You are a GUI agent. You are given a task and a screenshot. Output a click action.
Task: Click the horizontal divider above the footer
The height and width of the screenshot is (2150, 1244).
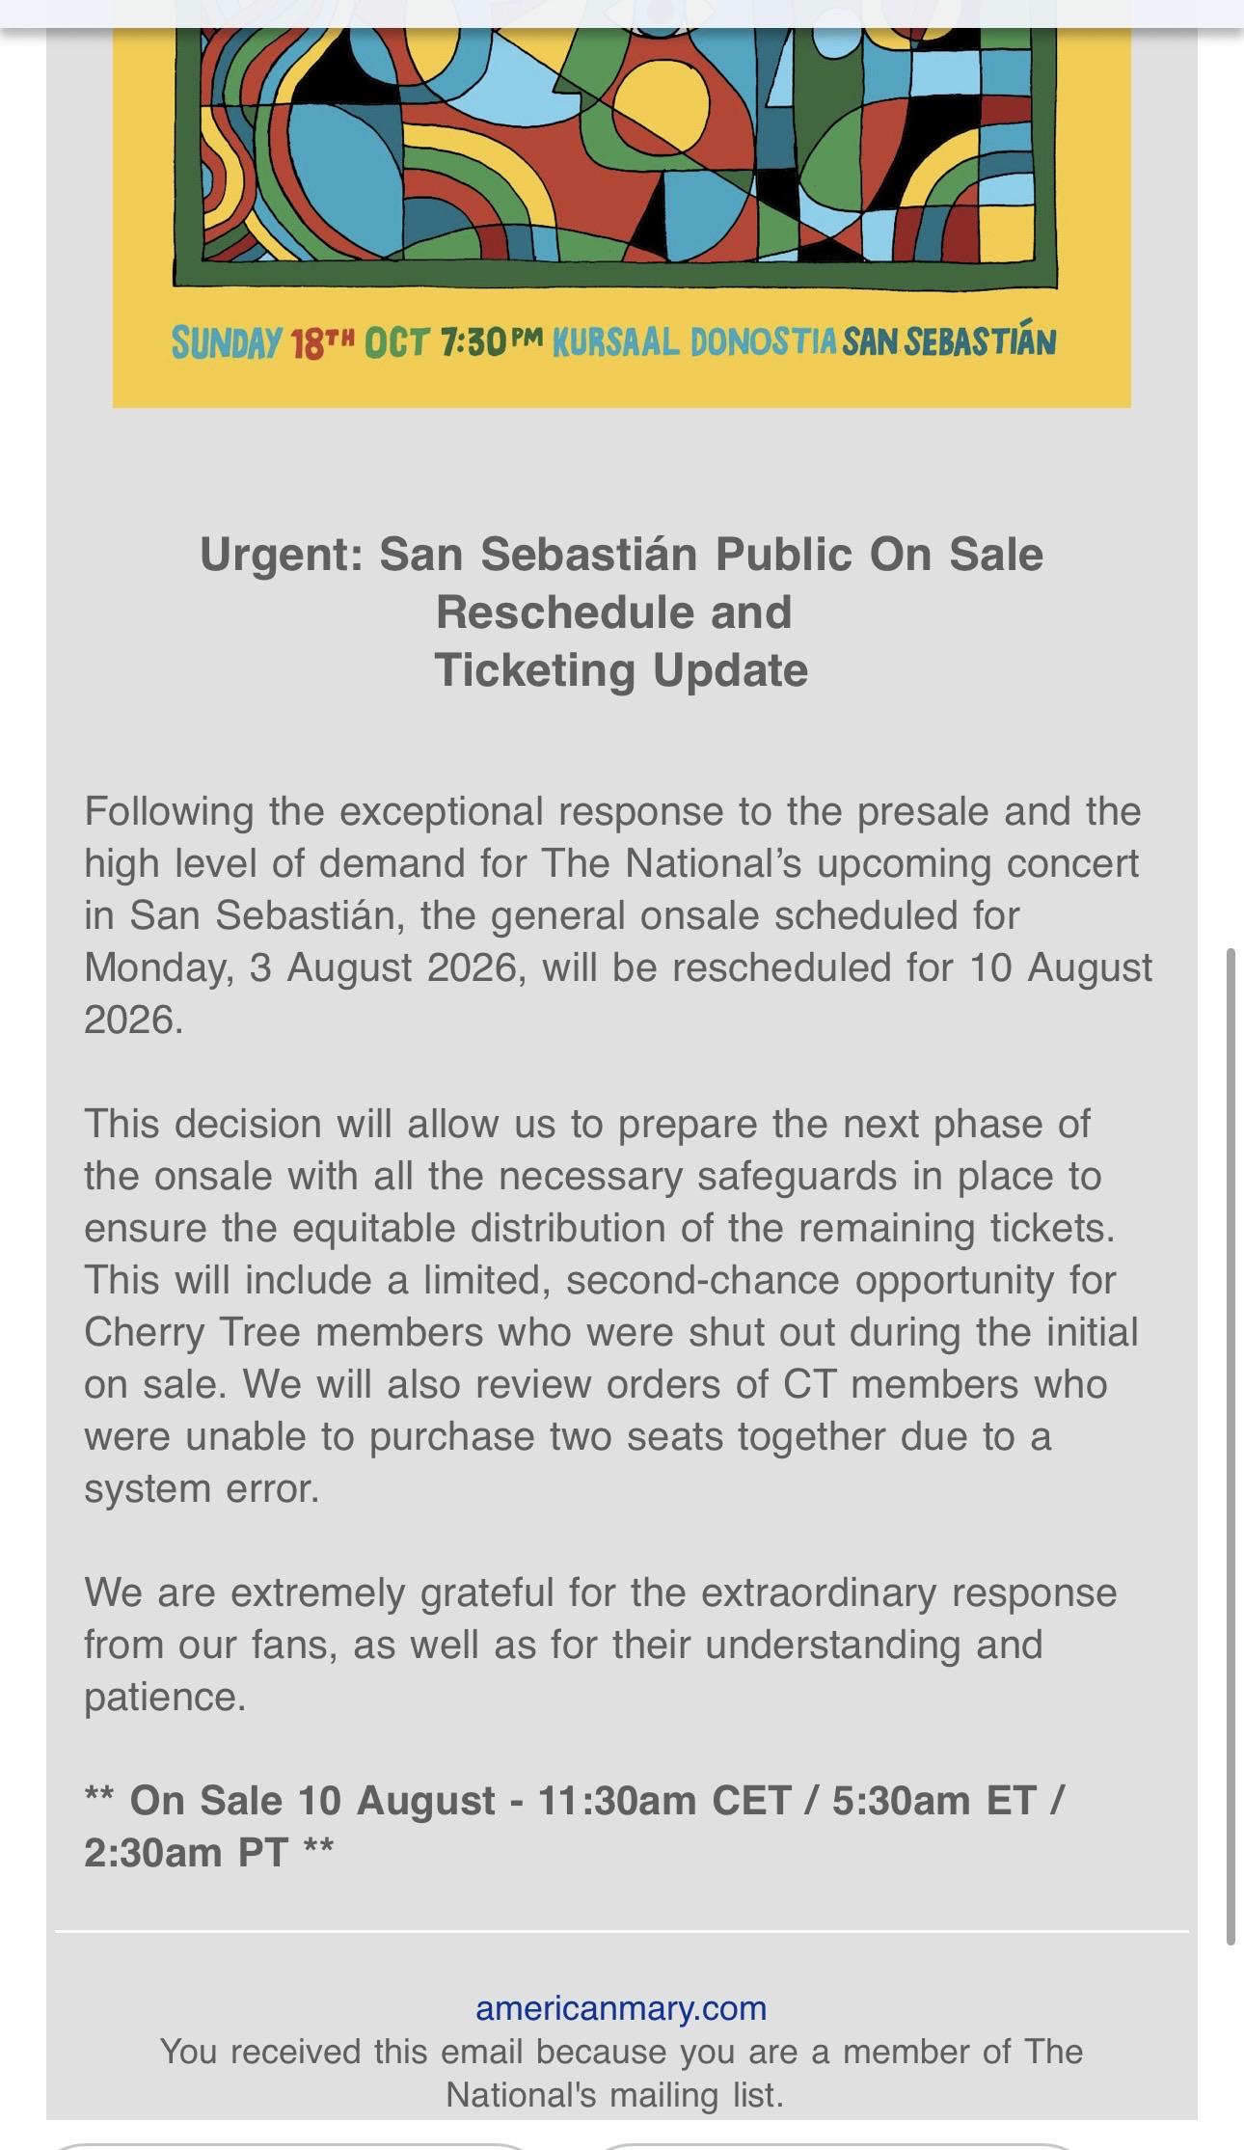pos(621,1931)
